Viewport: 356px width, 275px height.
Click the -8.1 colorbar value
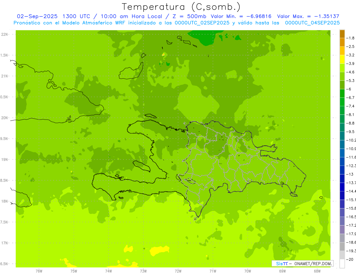coord(351,115)
